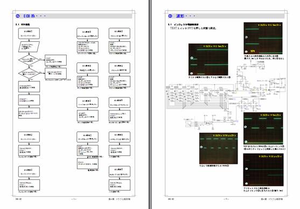
Task: Click the channel marker inside the TP1 scope image
Action: [246, 37]
